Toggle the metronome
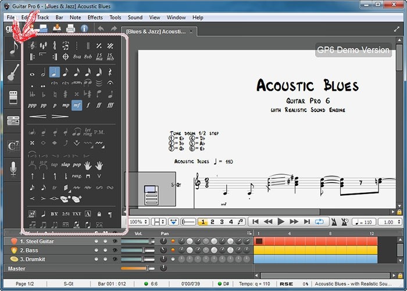The image size is (407, 291). [334, 222]
